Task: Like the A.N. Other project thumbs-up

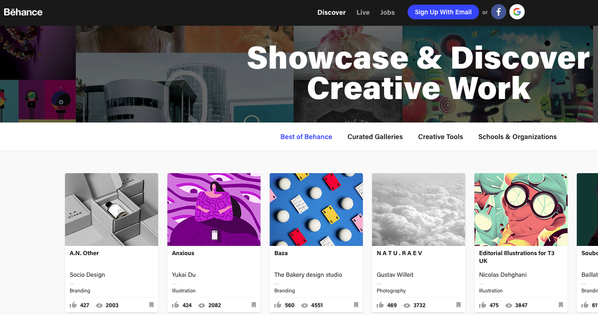Action: coord(73,305)
